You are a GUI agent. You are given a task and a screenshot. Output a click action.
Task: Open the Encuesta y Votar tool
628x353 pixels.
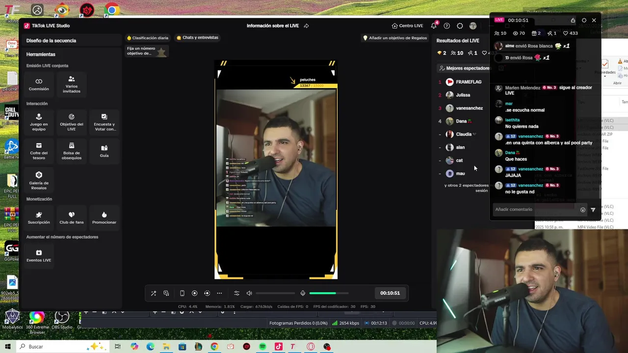point(105,122)
